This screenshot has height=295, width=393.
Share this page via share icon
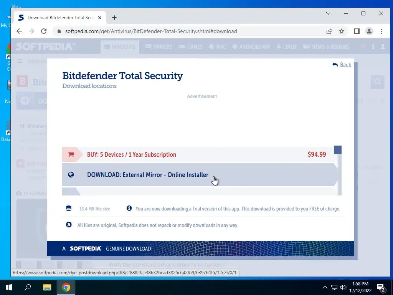point(329,31)
